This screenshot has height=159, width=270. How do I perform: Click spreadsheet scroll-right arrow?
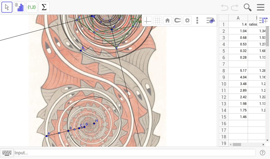[x=263, y=145]
